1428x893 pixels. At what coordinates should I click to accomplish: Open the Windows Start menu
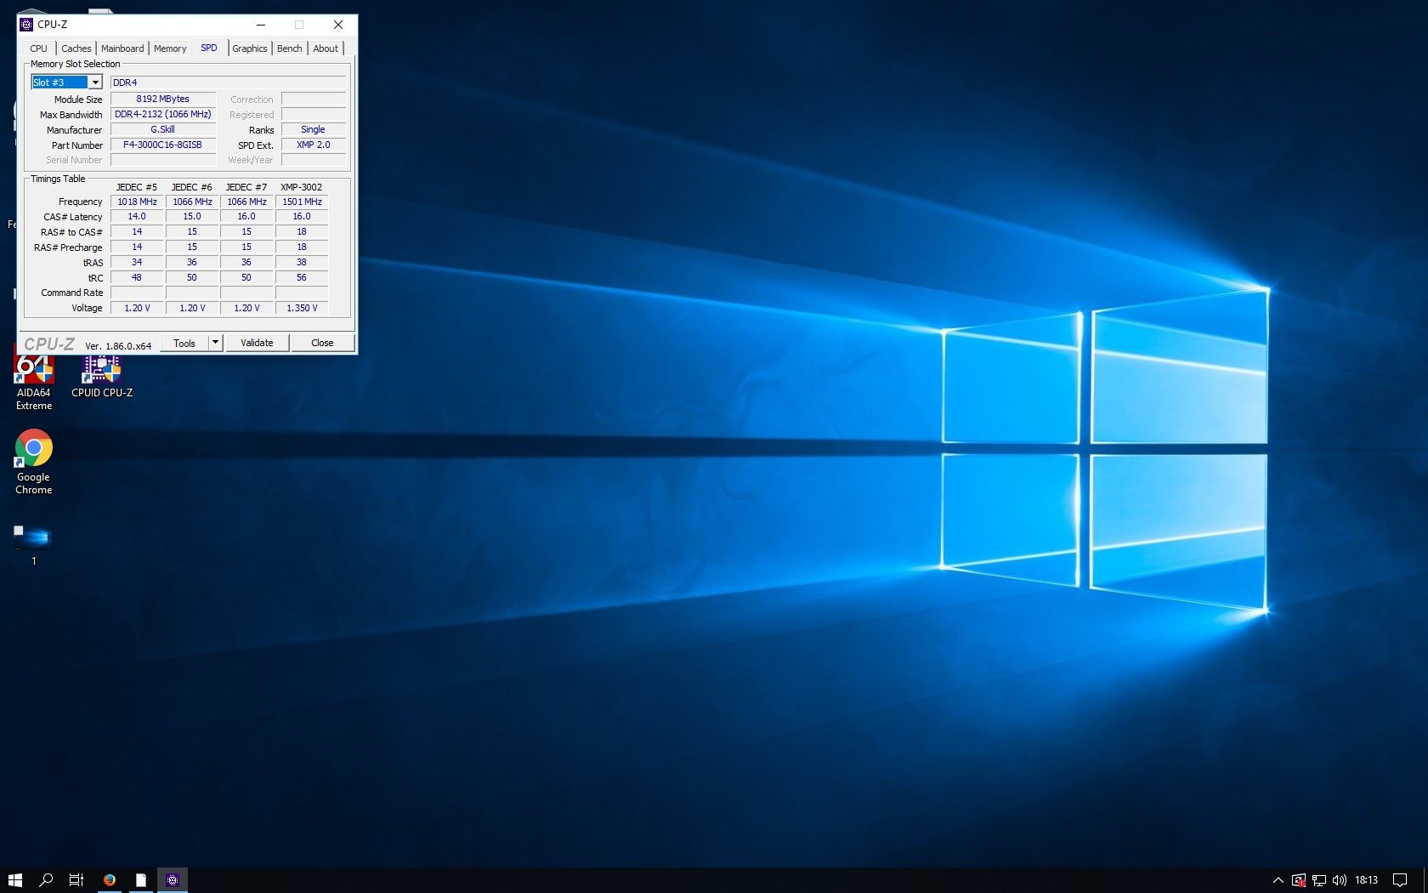point(14,880)
